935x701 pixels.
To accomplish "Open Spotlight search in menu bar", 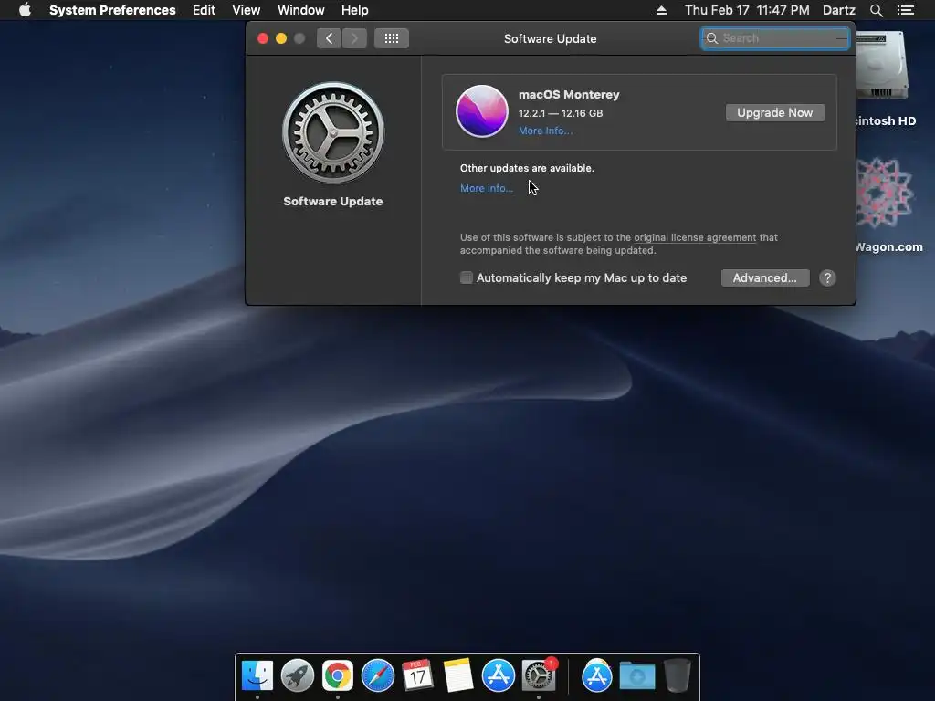I will click(876, 10).
